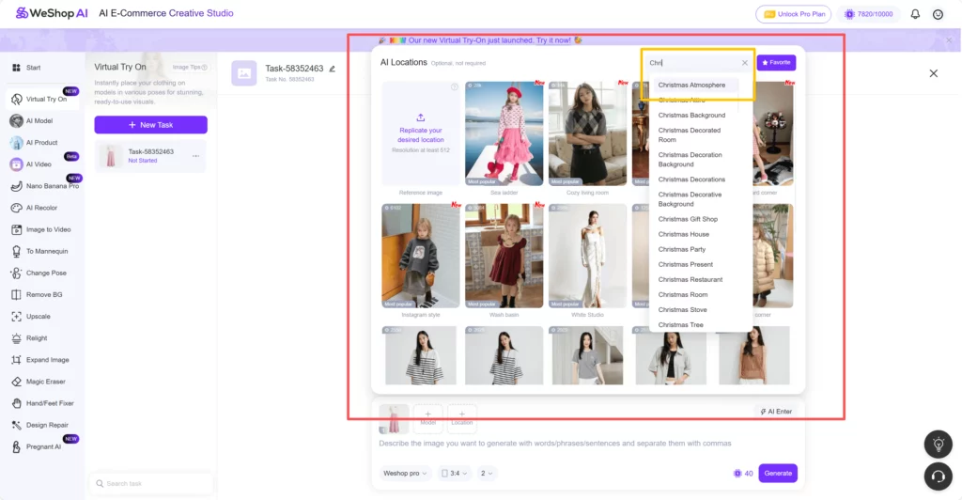
Task: Select Virtual Try On in sidebar
Action: tap(43, 99)
